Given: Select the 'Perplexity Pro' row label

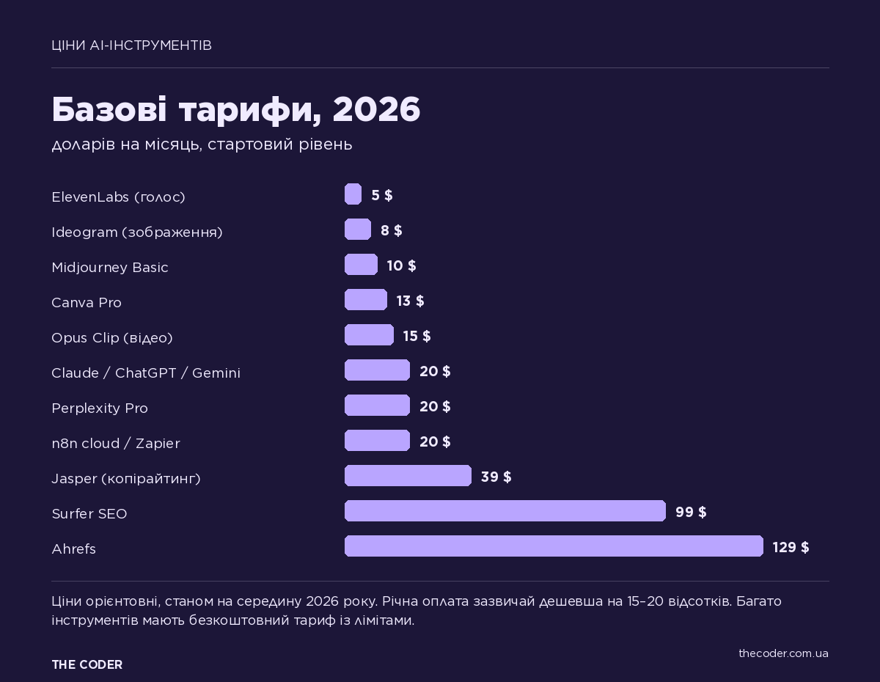Looking at the screenshot, I should tap(100, 408).
